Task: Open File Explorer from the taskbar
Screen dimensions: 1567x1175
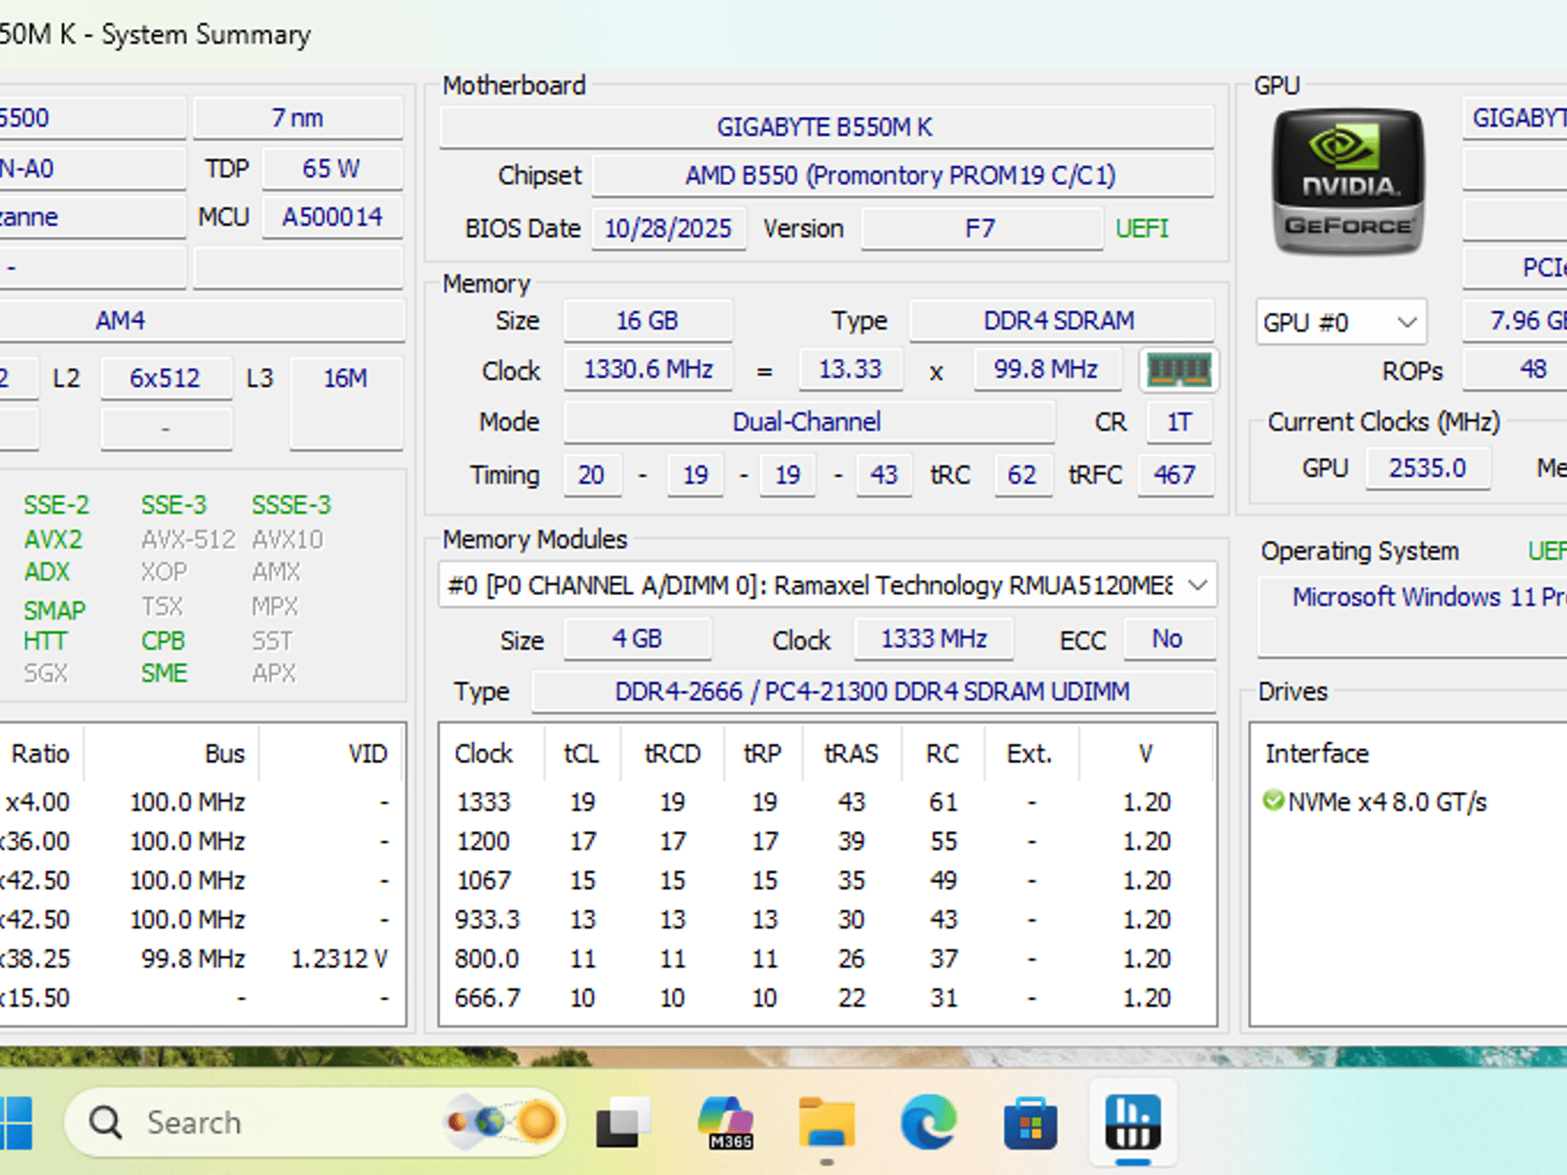Action: [x=827, y=1122]
